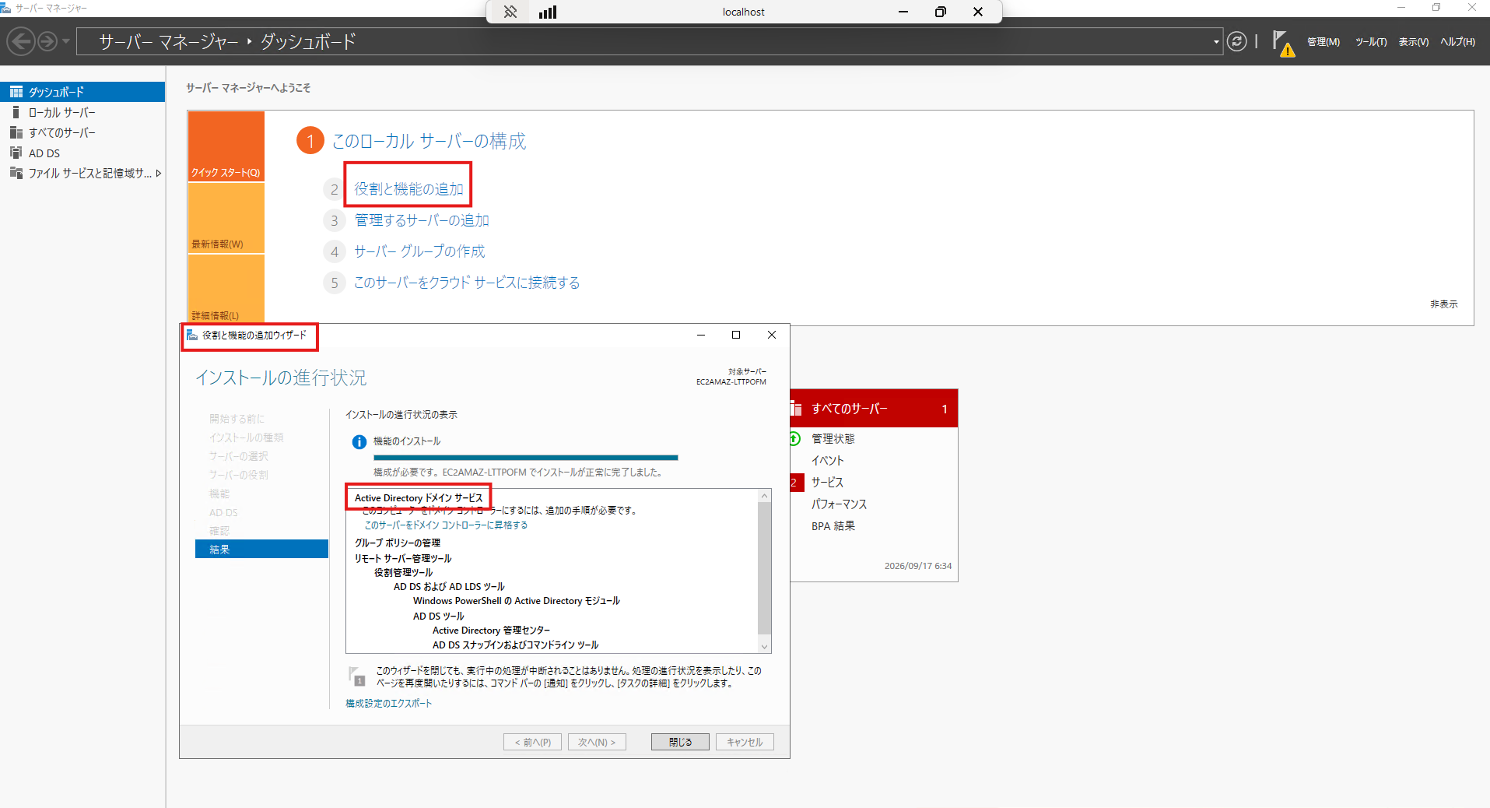Click the results list scrollbar down arrow
The height and width of the screenshot is (808, 1490).
coord(764,647)
